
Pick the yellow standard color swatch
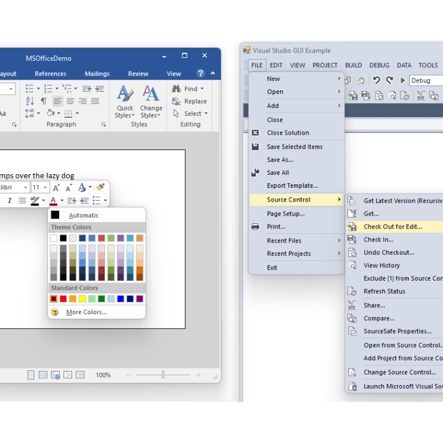(82, 299)
